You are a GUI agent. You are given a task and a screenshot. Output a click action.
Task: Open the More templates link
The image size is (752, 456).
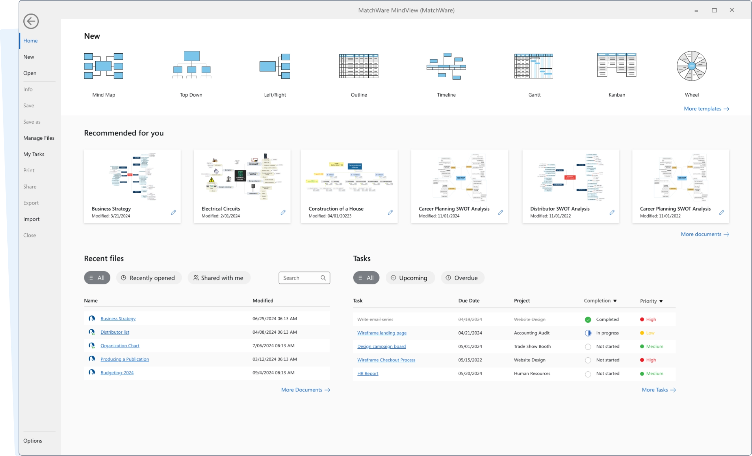click(x=707, y=109)
